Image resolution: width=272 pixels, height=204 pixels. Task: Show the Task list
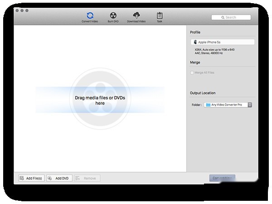[x=160, y=17]
